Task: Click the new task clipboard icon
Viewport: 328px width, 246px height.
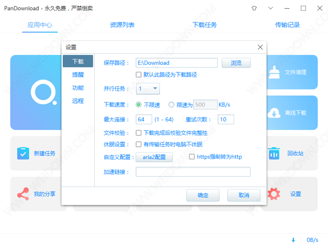Action: tap(23, 154)
